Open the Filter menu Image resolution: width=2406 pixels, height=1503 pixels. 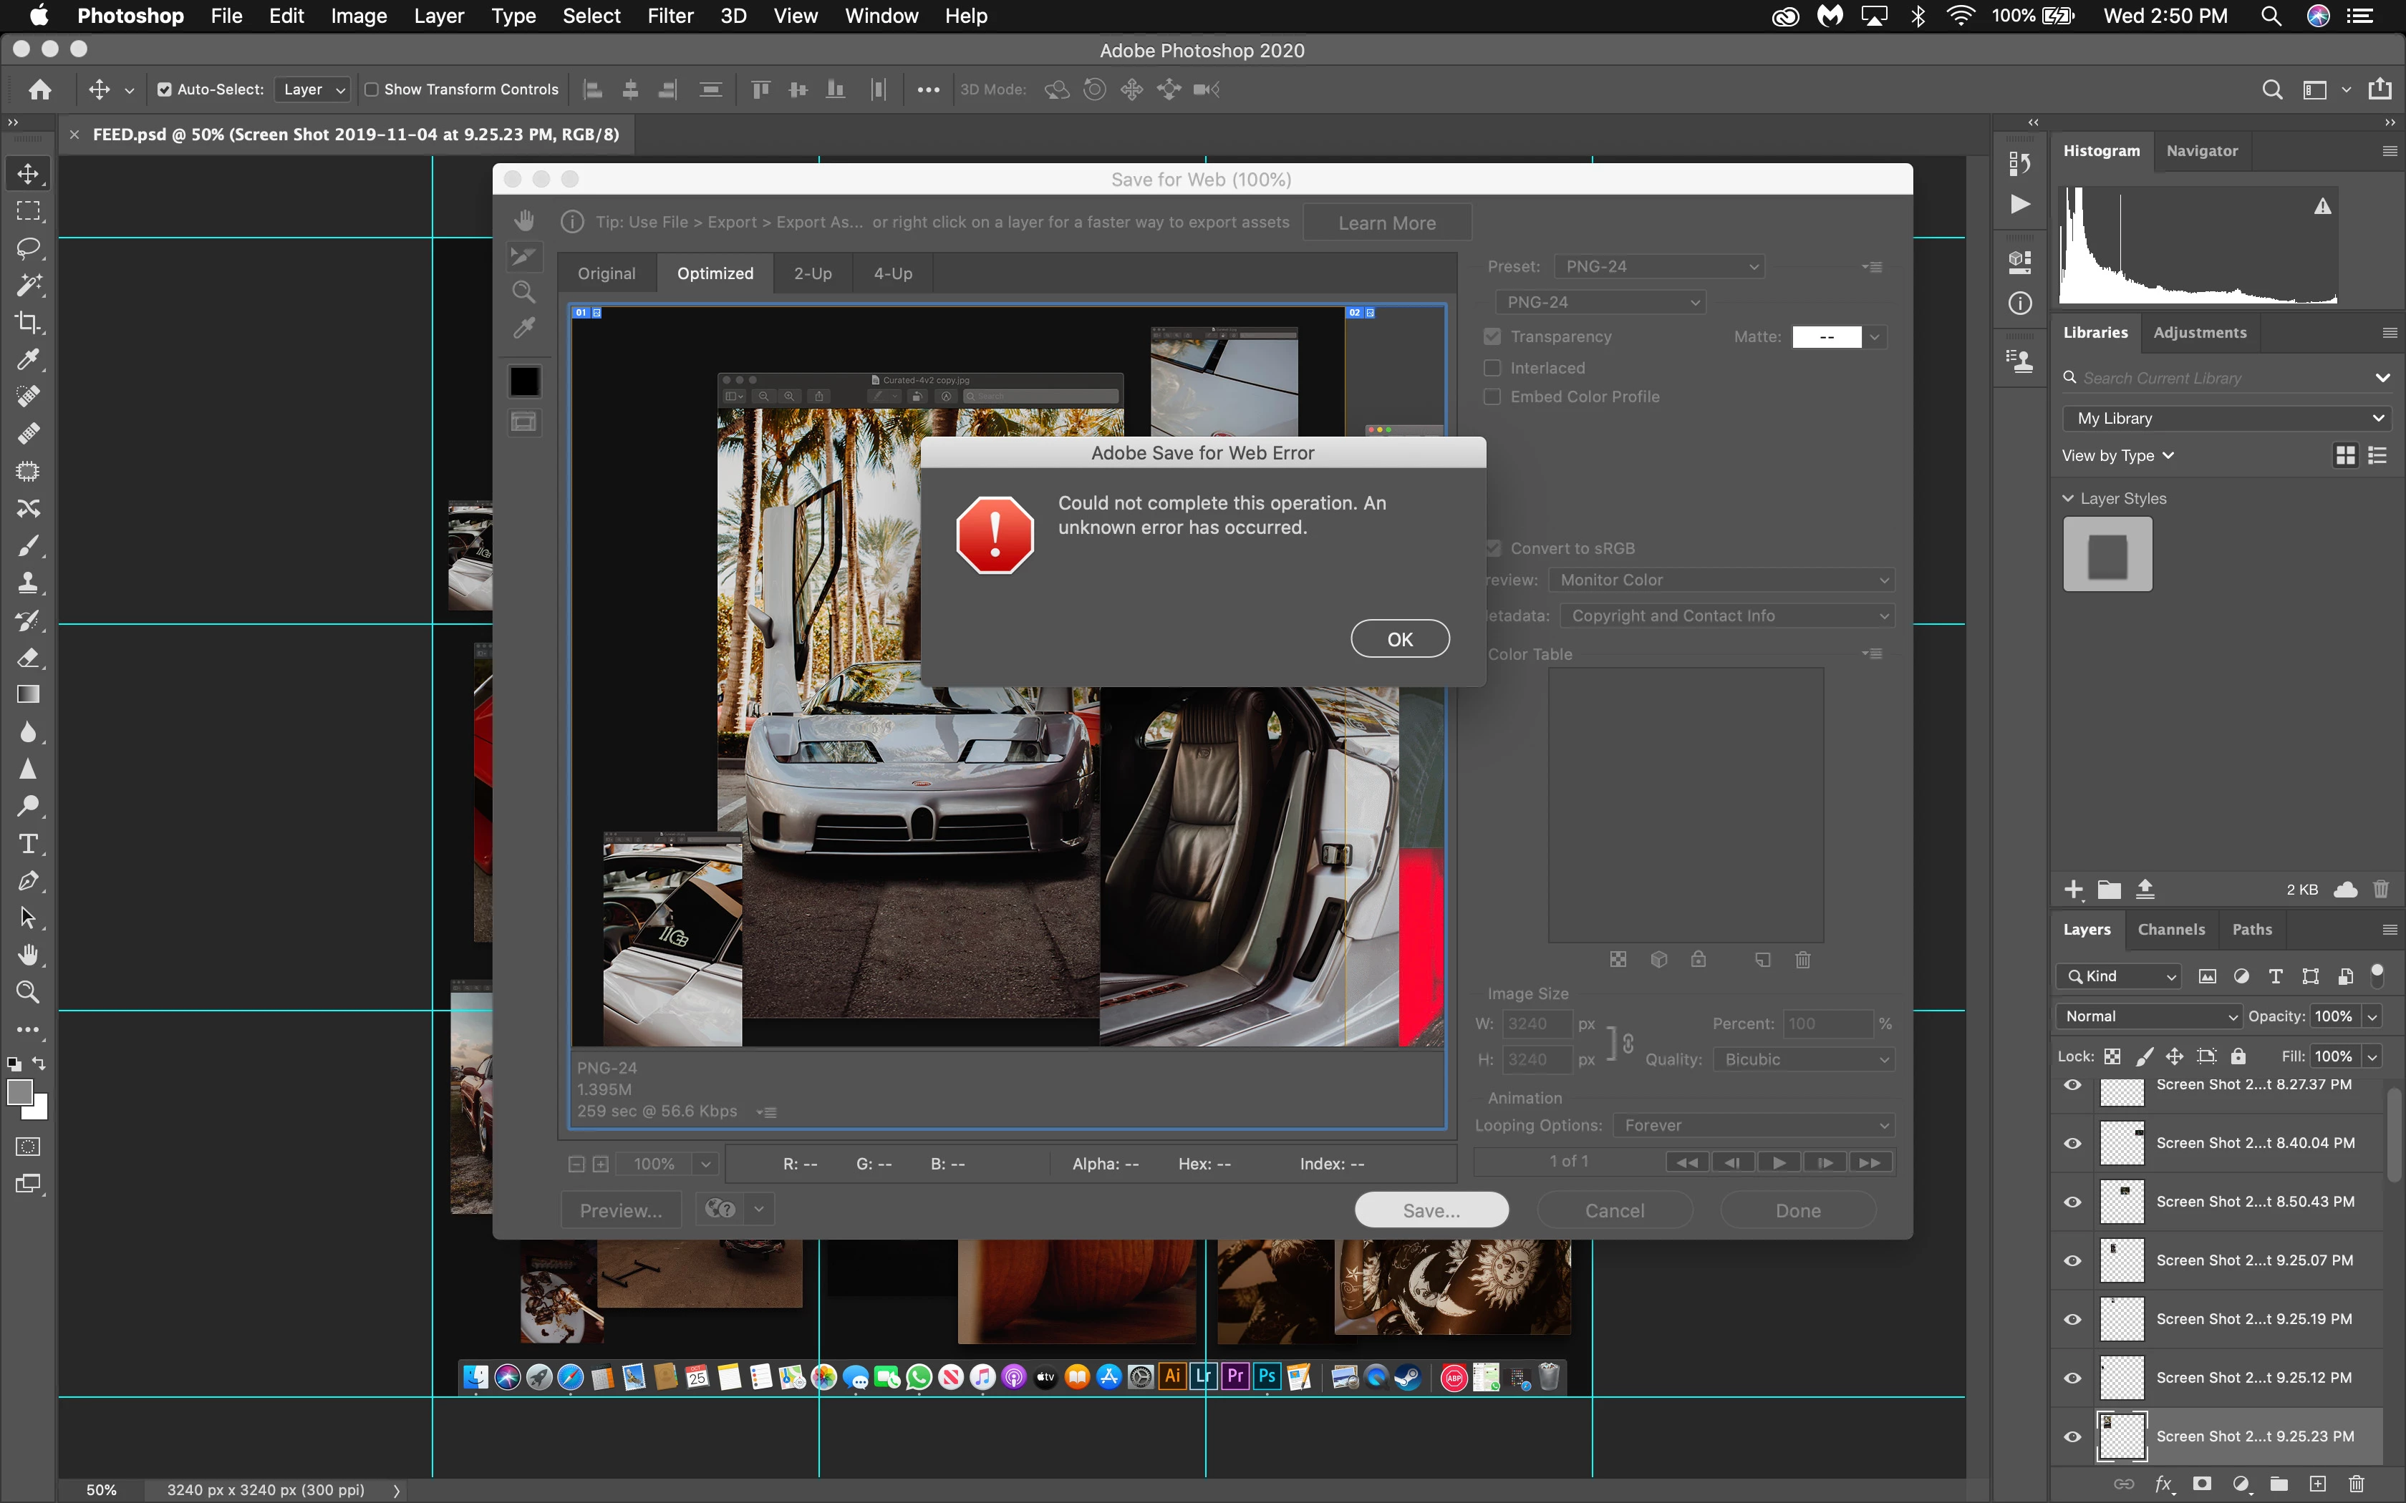[669, 16]
